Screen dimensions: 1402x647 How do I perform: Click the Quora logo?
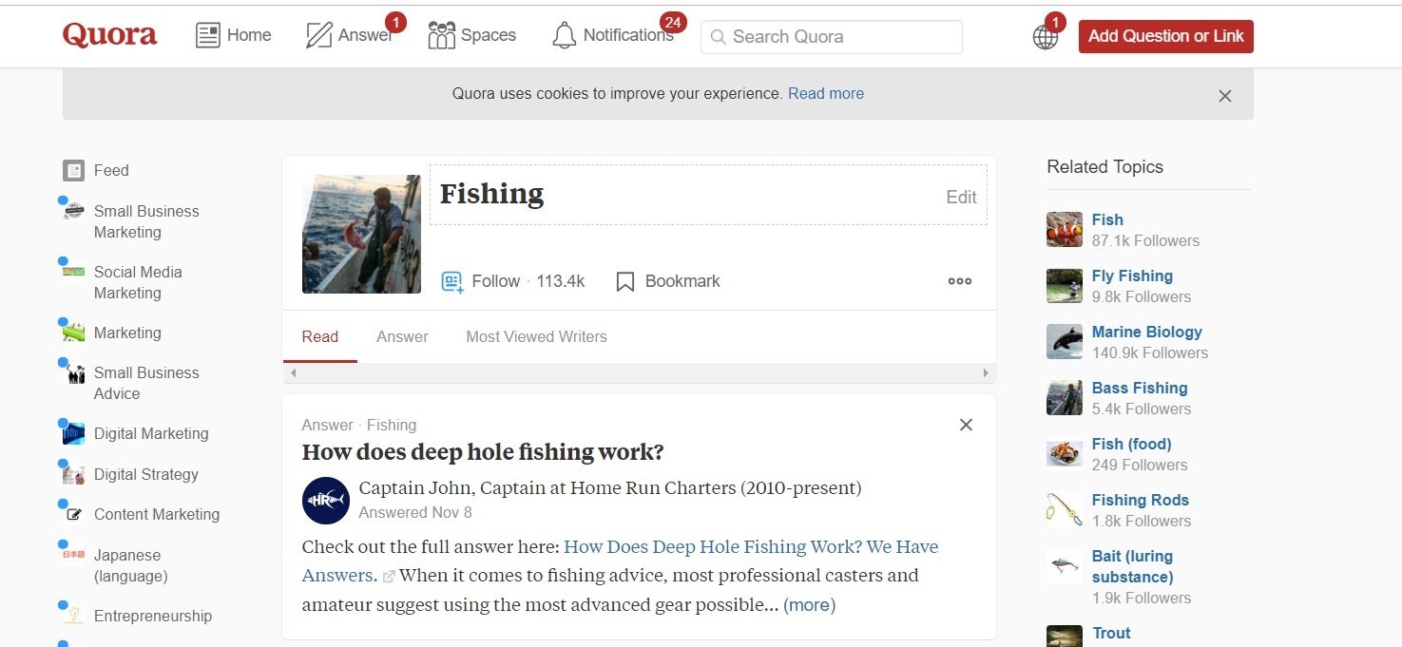[x=110, y=35]
